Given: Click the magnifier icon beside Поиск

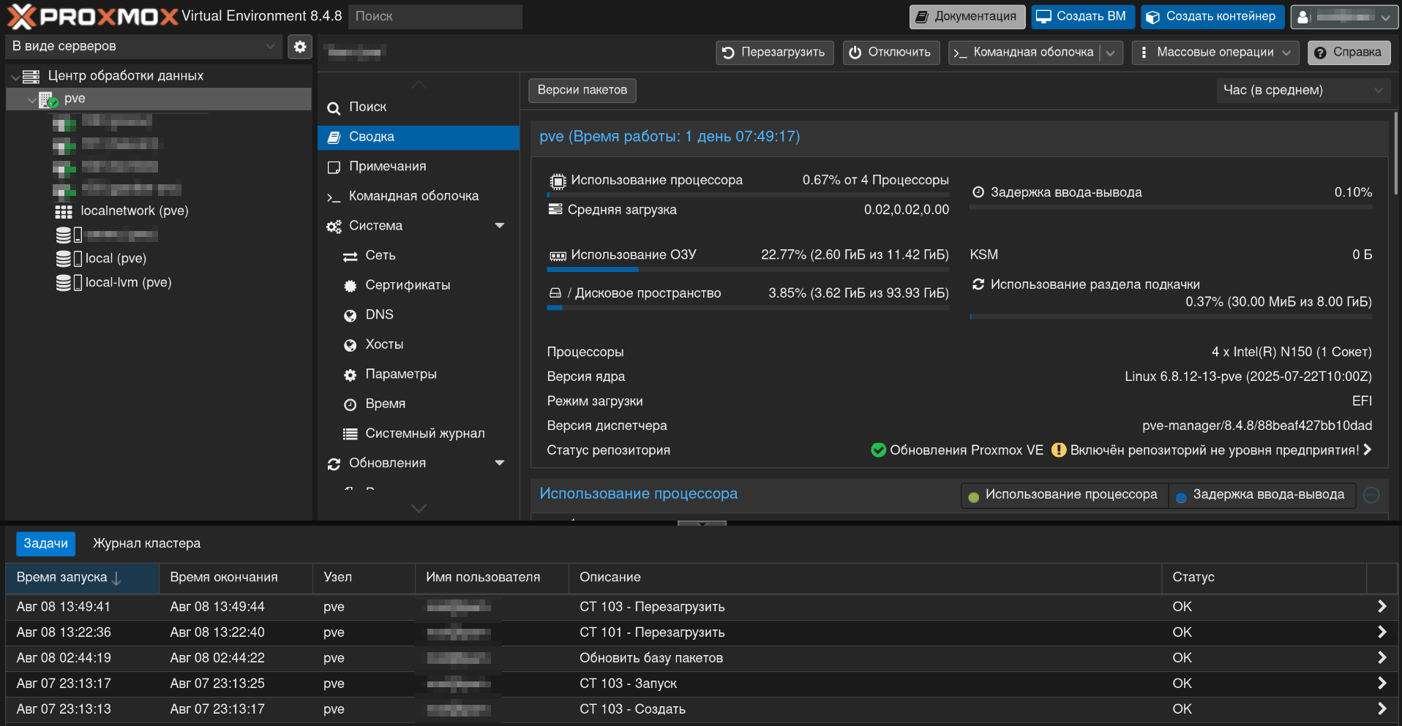Looking at the screenshot, I should pos(334,108).
